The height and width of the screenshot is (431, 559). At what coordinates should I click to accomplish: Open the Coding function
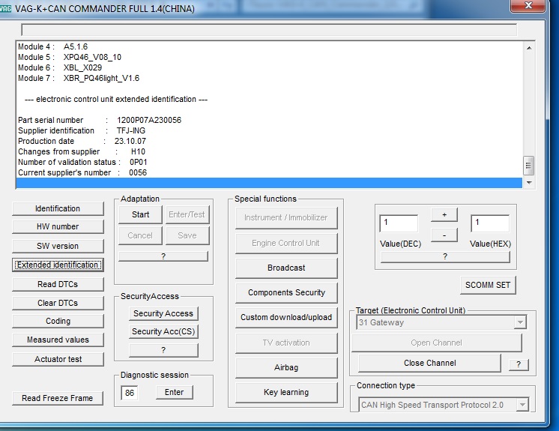[58, 321]
